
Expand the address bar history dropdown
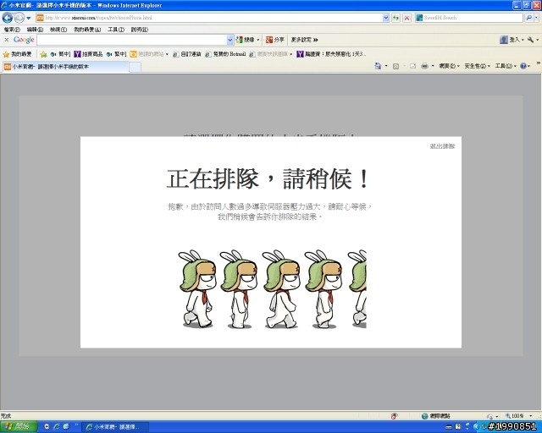386,18
